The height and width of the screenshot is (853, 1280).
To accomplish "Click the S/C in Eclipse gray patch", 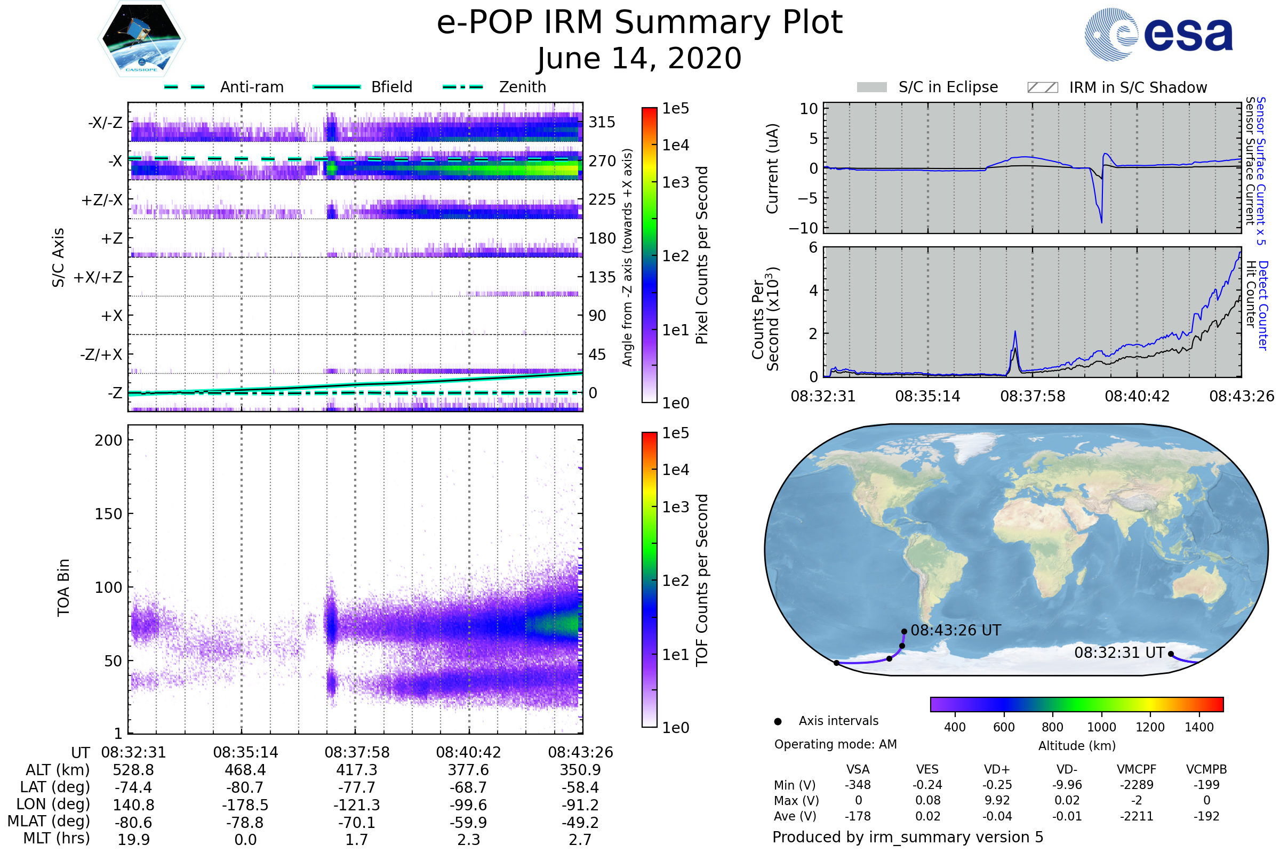I will coord(871,87).
